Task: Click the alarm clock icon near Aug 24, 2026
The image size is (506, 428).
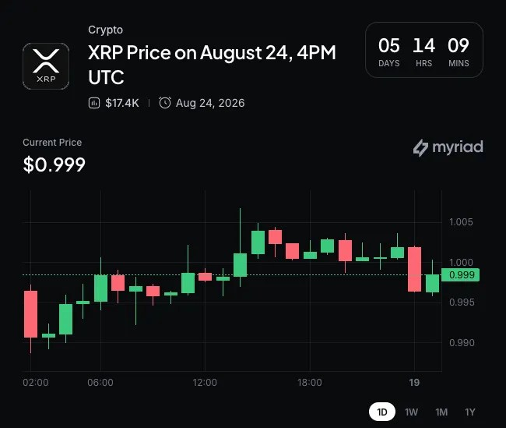Action: point(165,103)
